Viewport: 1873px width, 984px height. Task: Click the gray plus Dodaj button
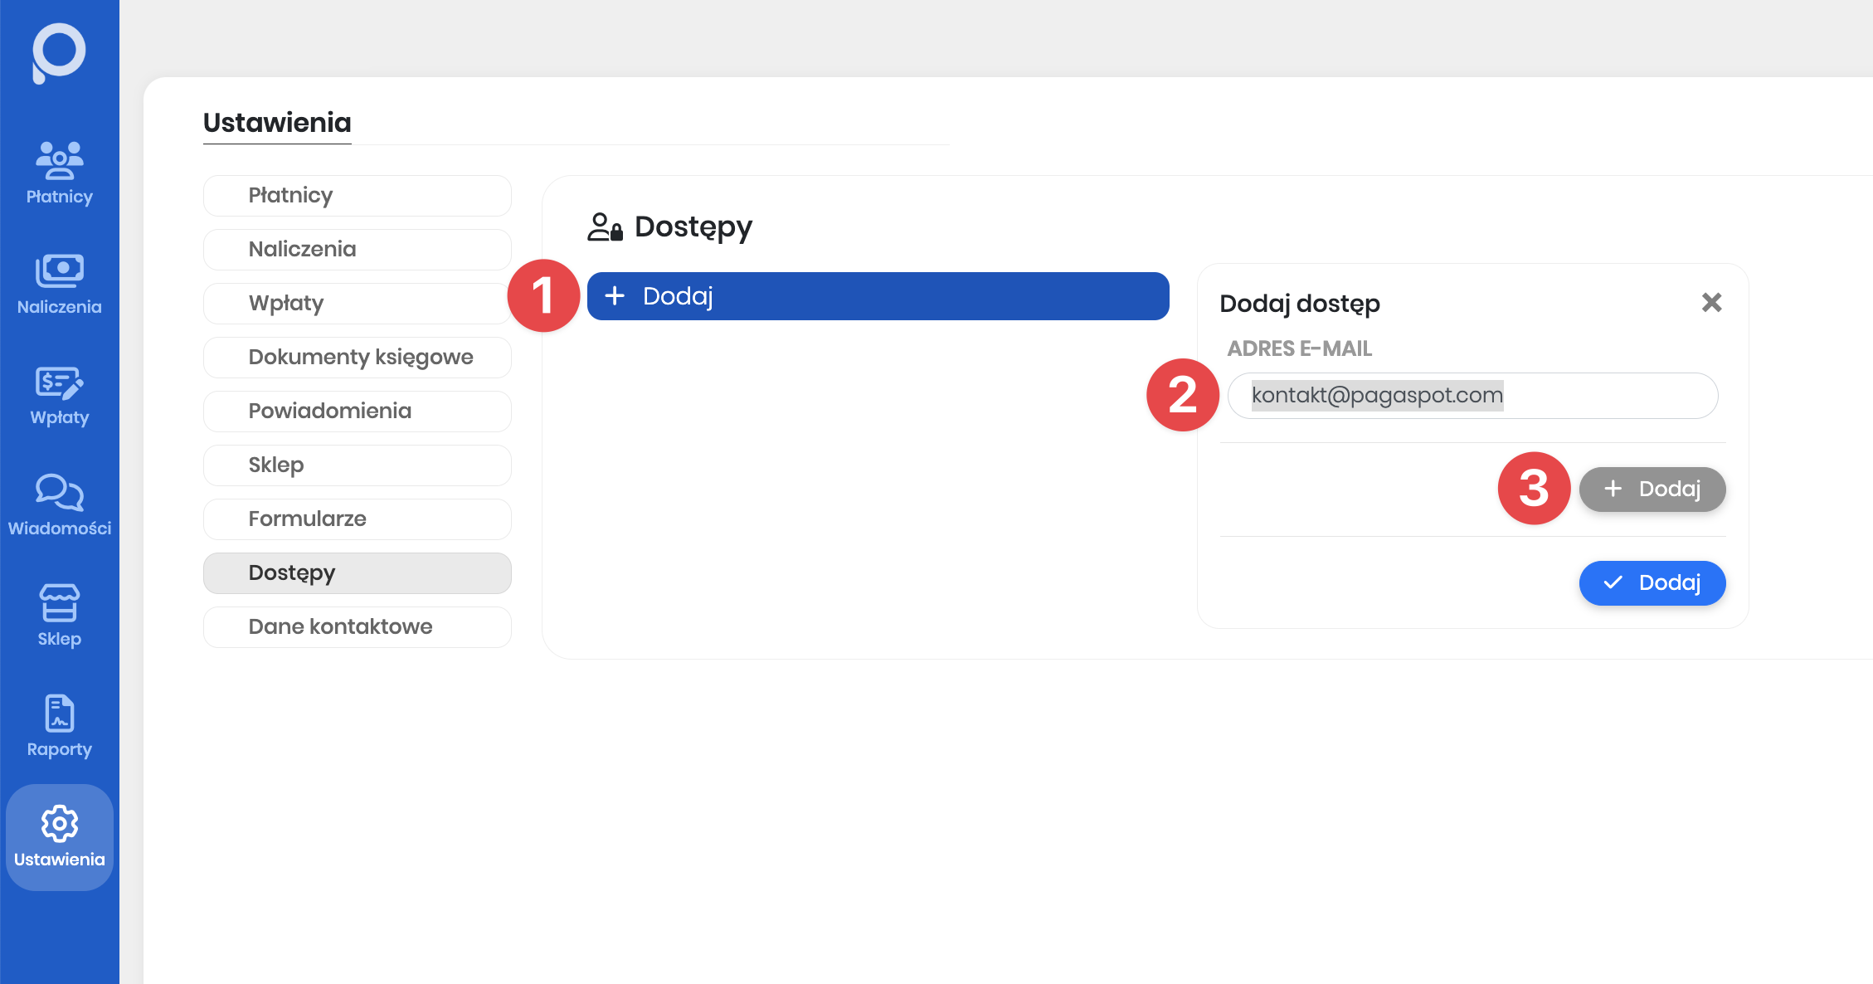point(1652,490)
